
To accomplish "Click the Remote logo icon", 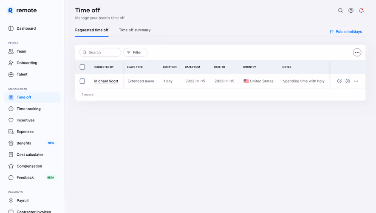I will tap(11, 10).
